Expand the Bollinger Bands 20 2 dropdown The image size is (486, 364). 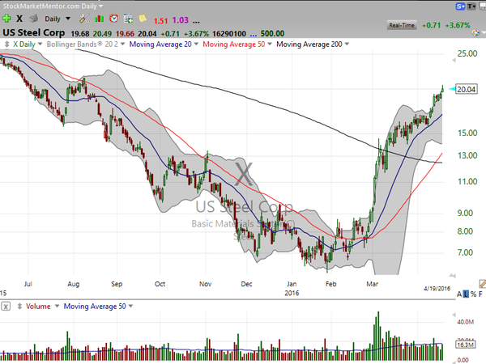[123, 44]
